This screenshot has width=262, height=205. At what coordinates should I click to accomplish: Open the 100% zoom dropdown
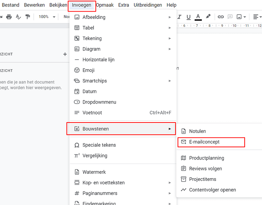point(47,17)
